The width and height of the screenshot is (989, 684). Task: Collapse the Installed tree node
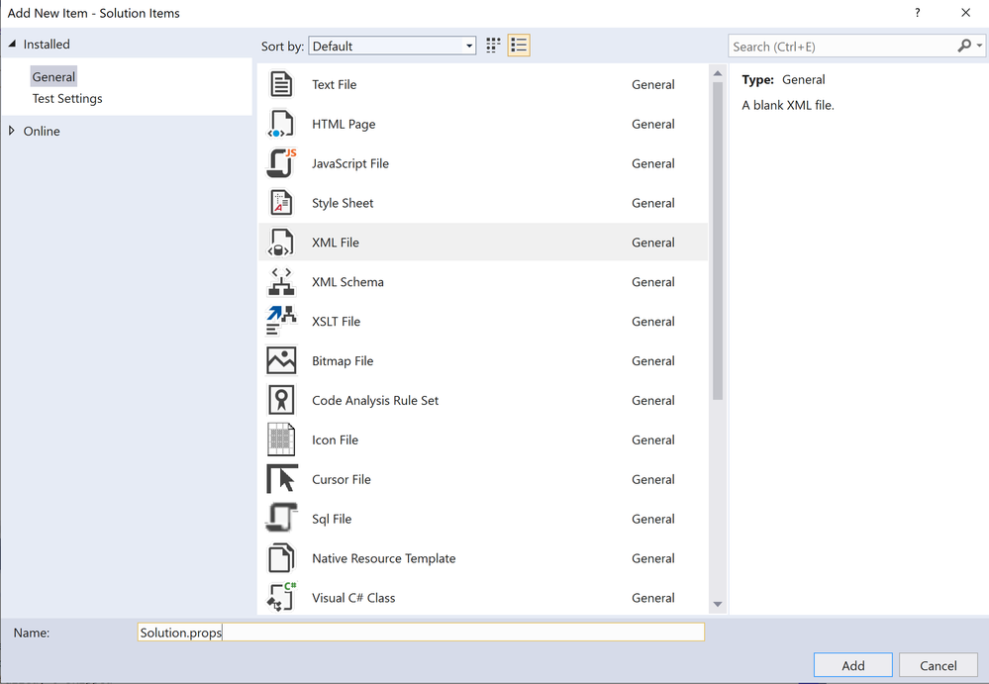point(11,44)
